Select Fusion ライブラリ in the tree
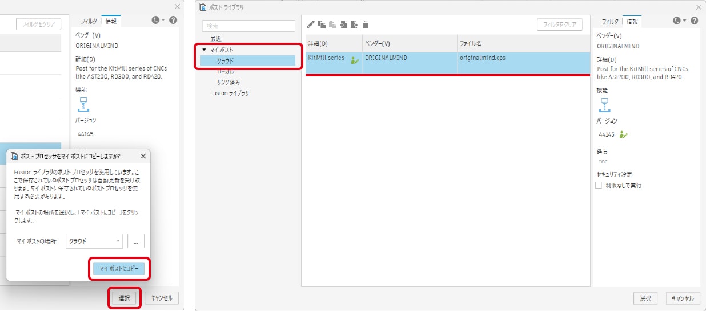Image resolution: width=706 pixels, height=311 pixels. tap(230, 93)
